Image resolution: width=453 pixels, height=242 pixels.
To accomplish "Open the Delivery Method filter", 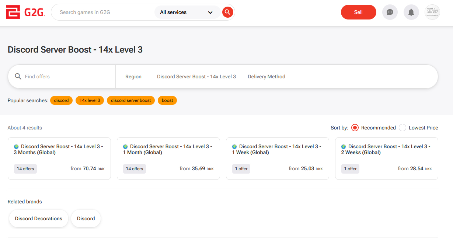I will (266, 76).
